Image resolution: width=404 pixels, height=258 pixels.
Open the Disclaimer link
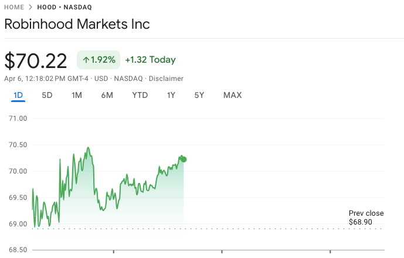click(x=166, y=79)
